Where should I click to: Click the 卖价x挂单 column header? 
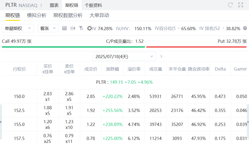tap(69, 69)
